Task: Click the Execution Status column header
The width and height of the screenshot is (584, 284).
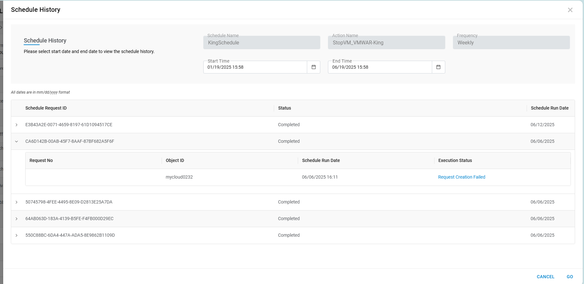Action: [455, 160]
